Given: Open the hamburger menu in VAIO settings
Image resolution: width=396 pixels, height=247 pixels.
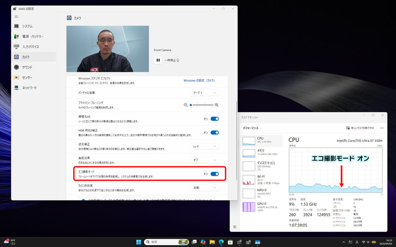Looking at the screenshot, I should coord(16,17).
